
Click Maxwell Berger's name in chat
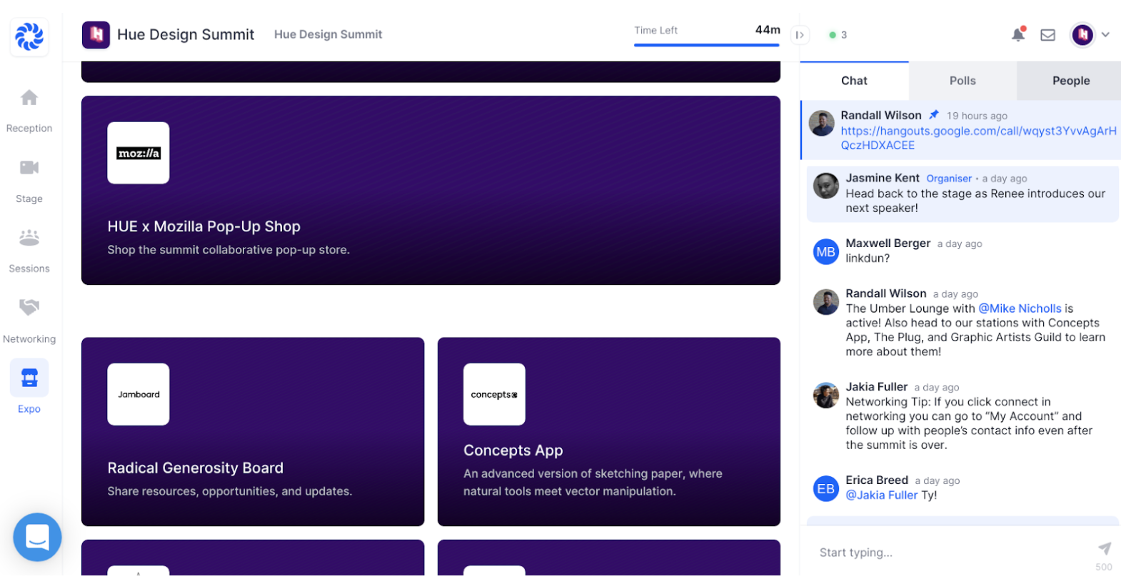[x=888, y=243]
